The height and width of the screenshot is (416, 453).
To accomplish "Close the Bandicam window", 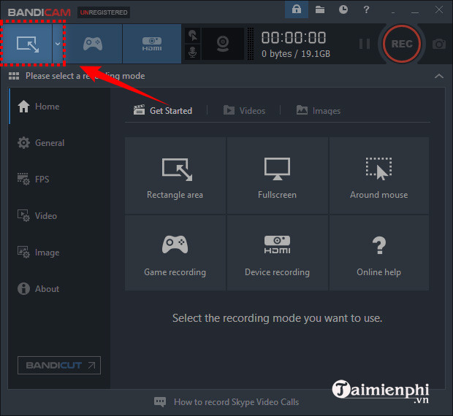I will tap(439, 9).
